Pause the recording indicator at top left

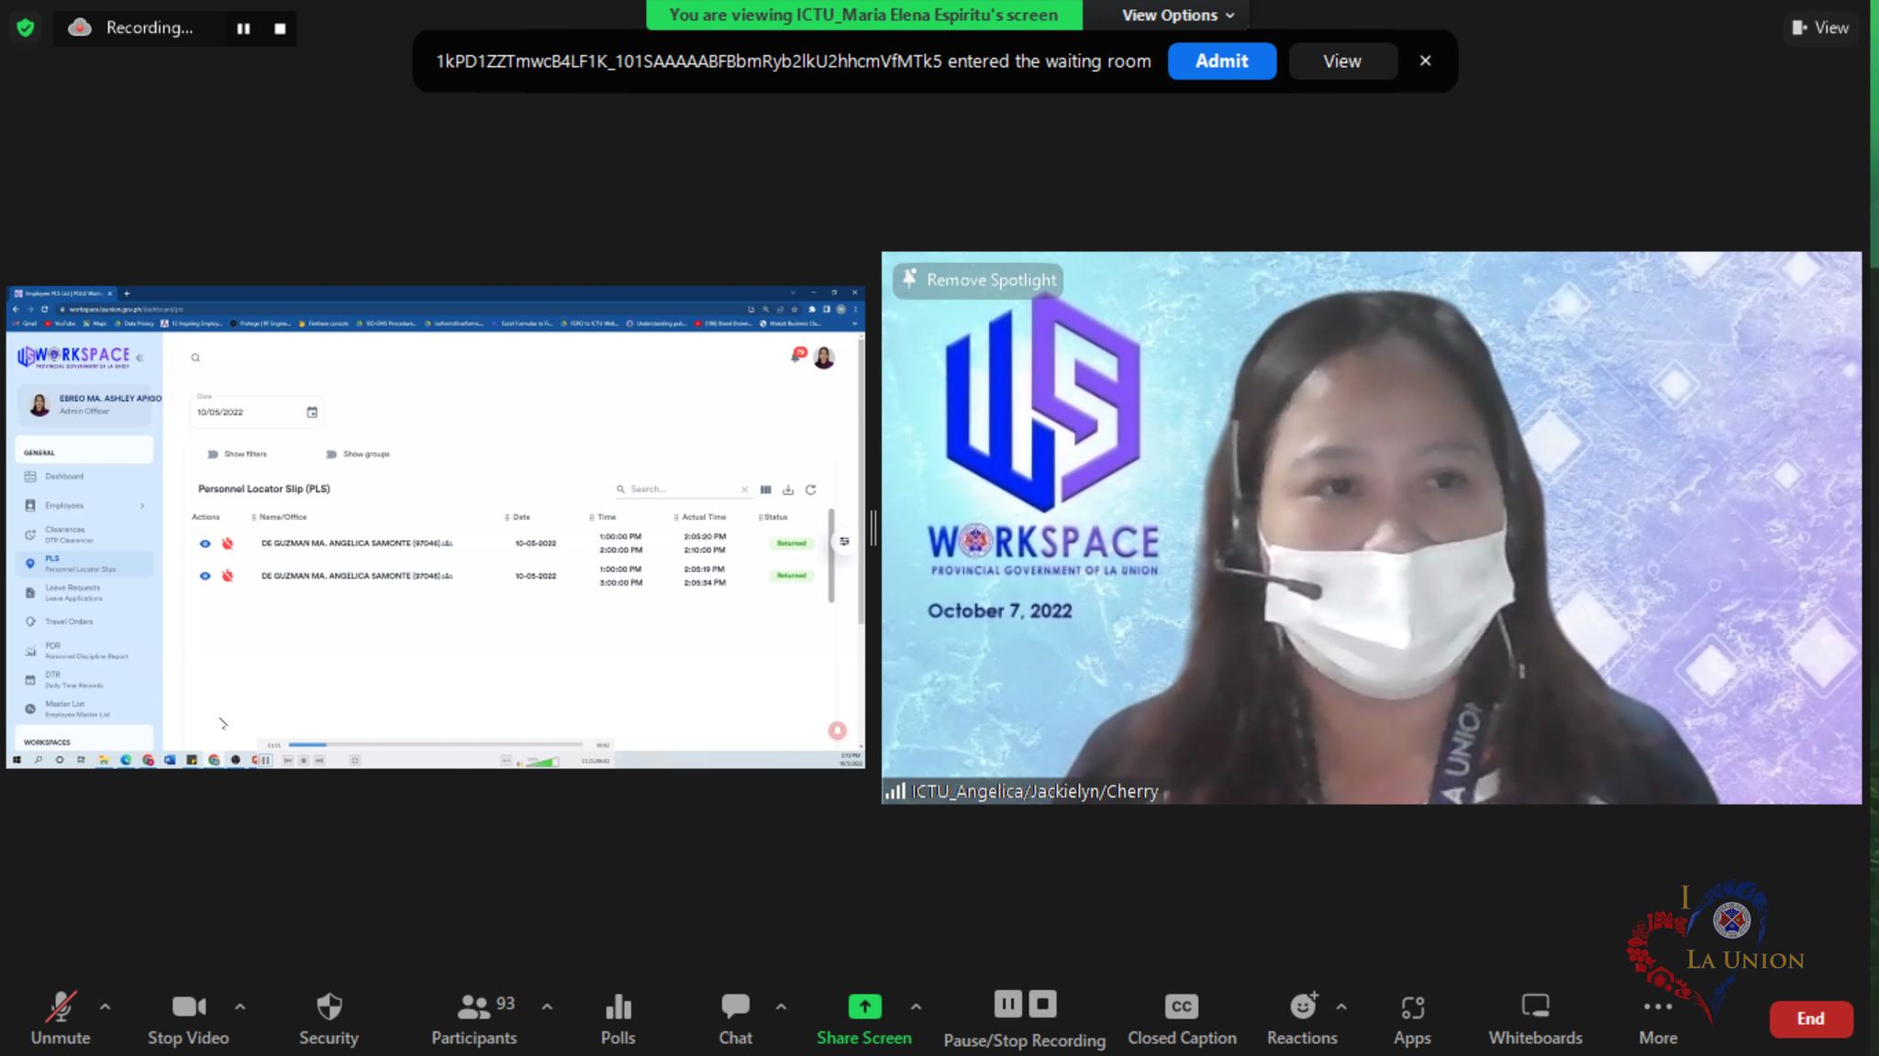coord(243,28)
